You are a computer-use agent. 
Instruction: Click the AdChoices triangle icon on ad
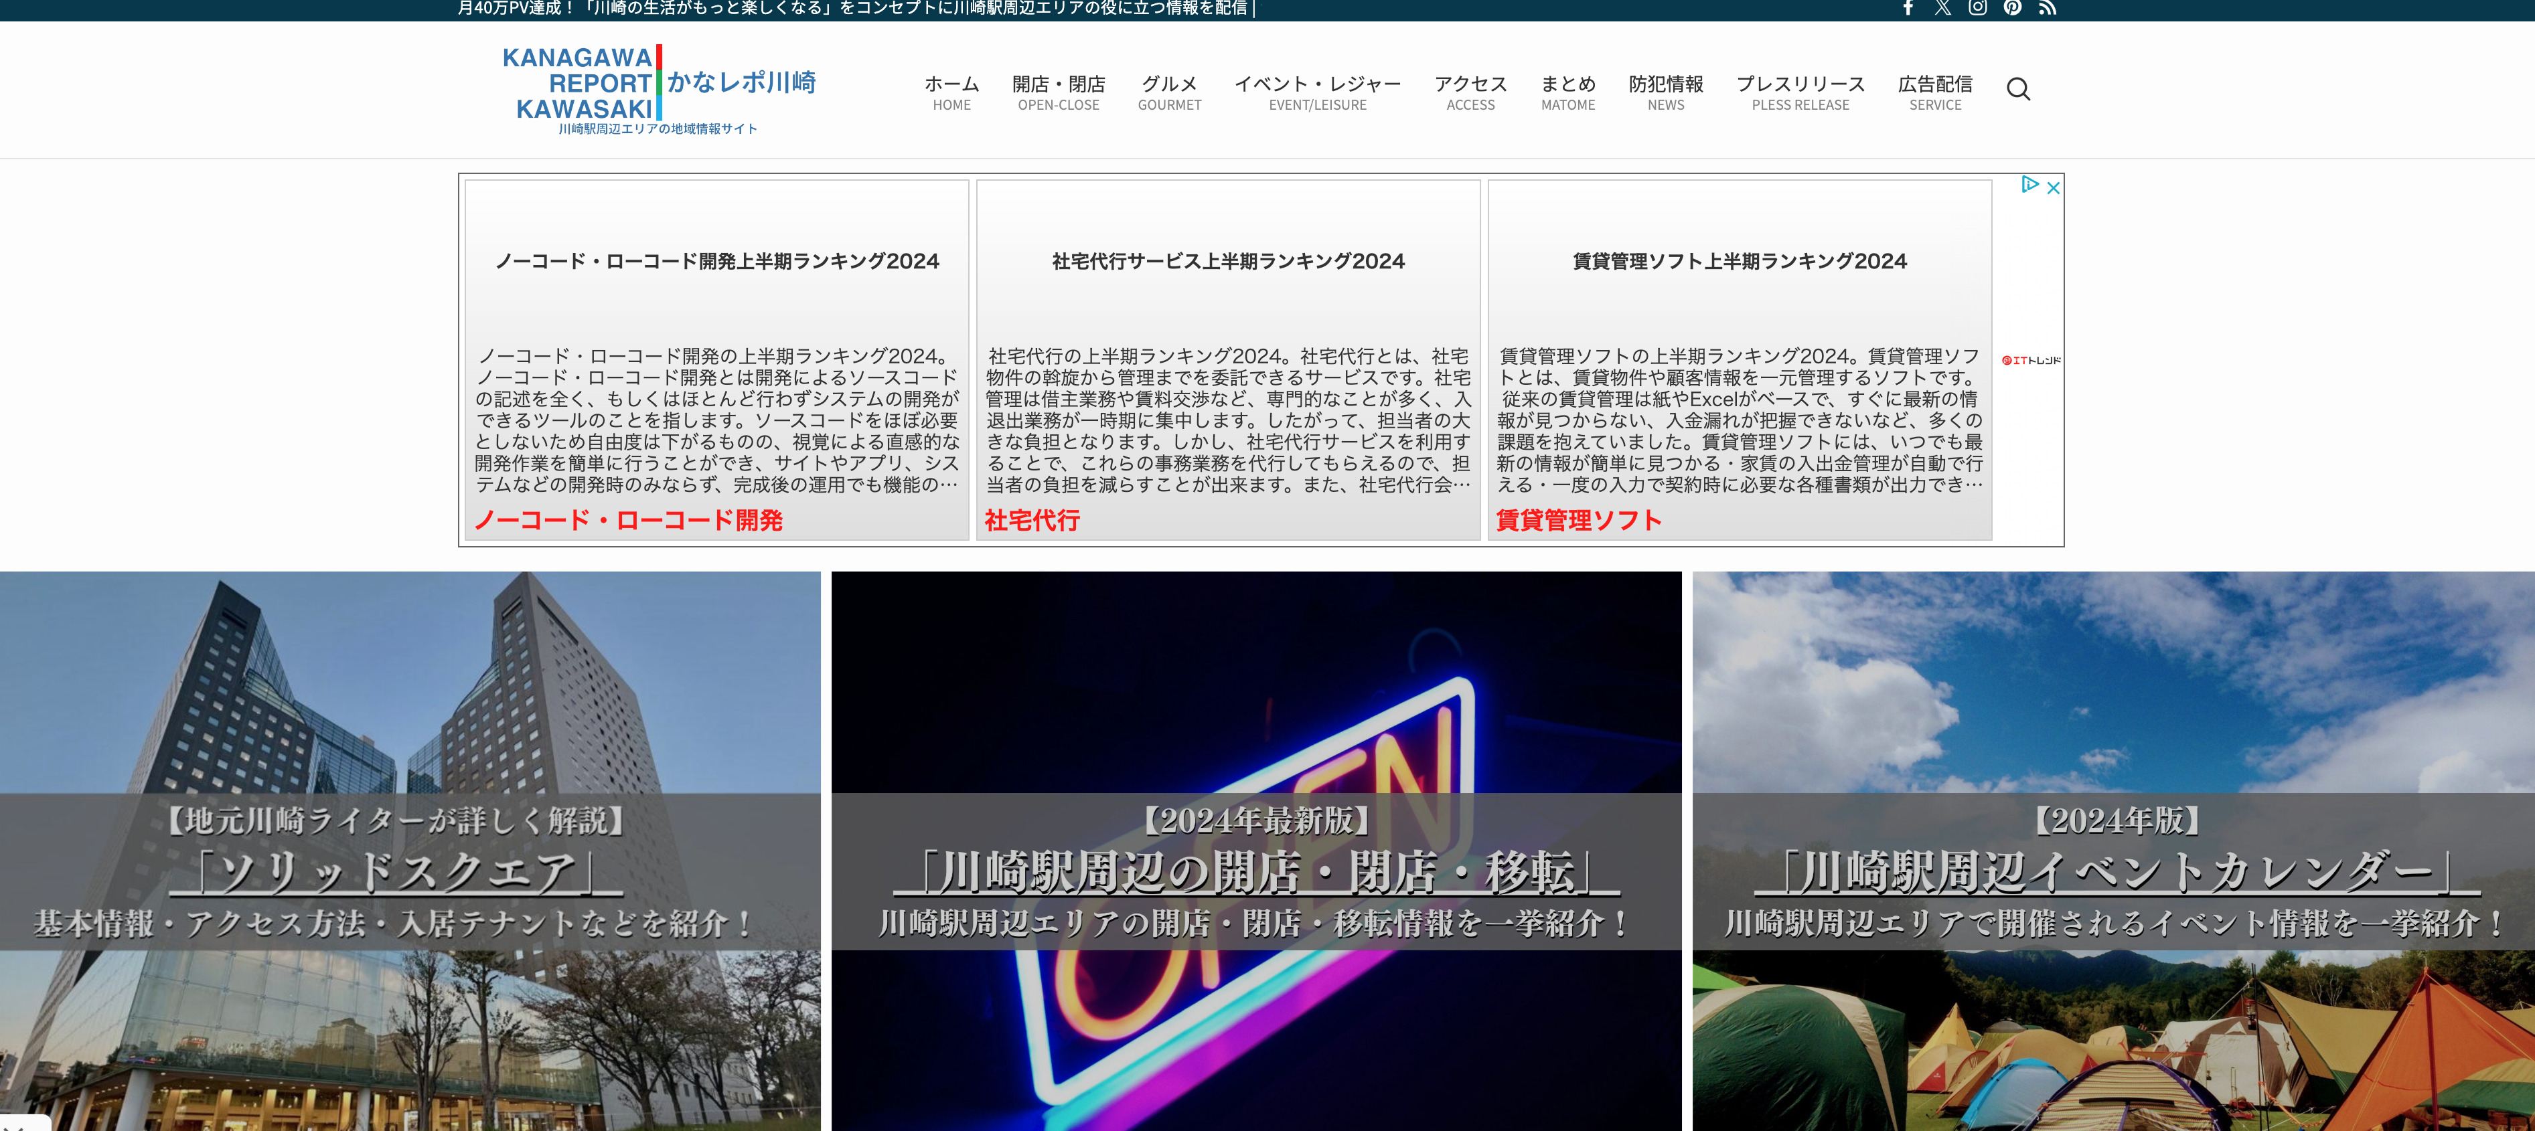pyautogui.click(x=2029, y=184)
